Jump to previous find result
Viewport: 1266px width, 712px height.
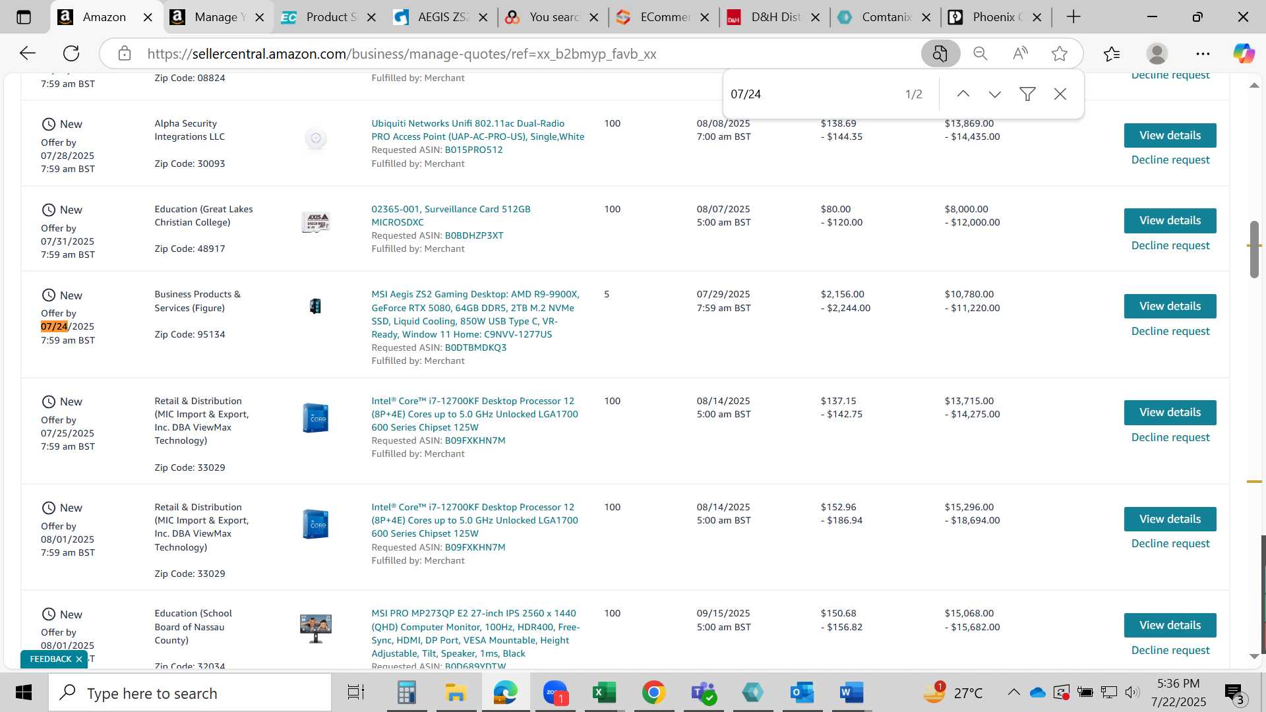963,94
